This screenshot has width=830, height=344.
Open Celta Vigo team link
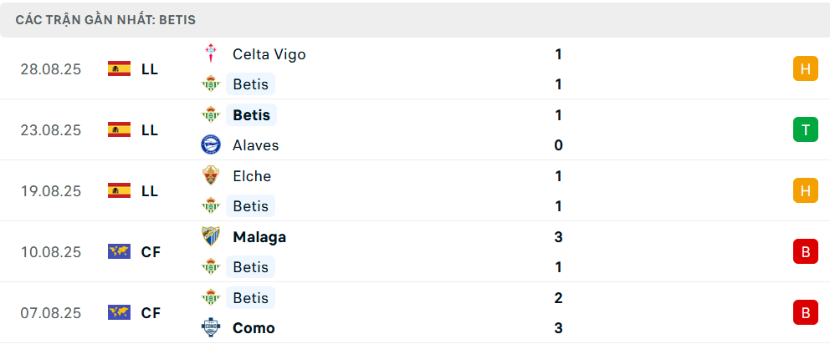point(269,54)
